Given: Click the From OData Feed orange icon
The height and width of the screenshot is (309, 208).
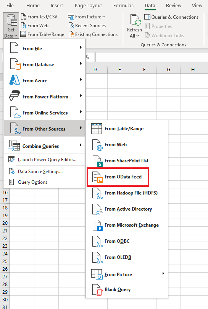Looking at the screenshot, I should 97,177.
